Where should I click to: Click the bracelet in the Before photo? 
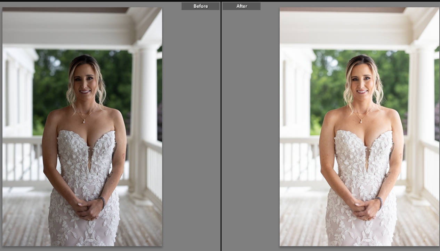point(102,202)
